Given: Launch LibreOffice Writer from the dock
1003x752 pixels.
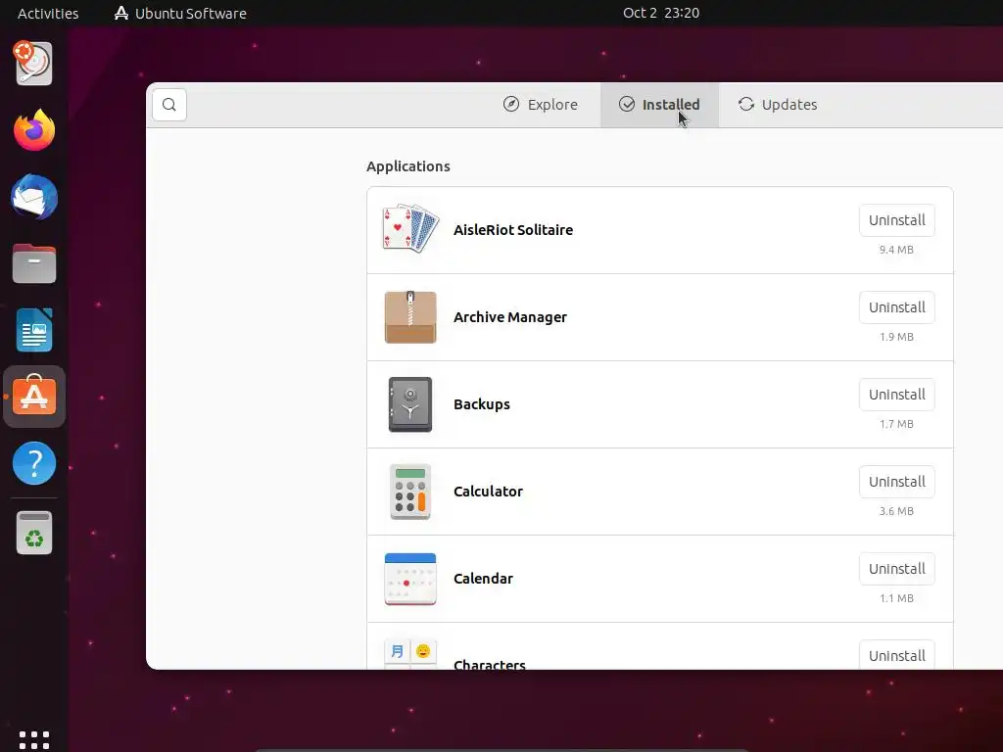Looking at the screenshot, I should click(34, 330).
